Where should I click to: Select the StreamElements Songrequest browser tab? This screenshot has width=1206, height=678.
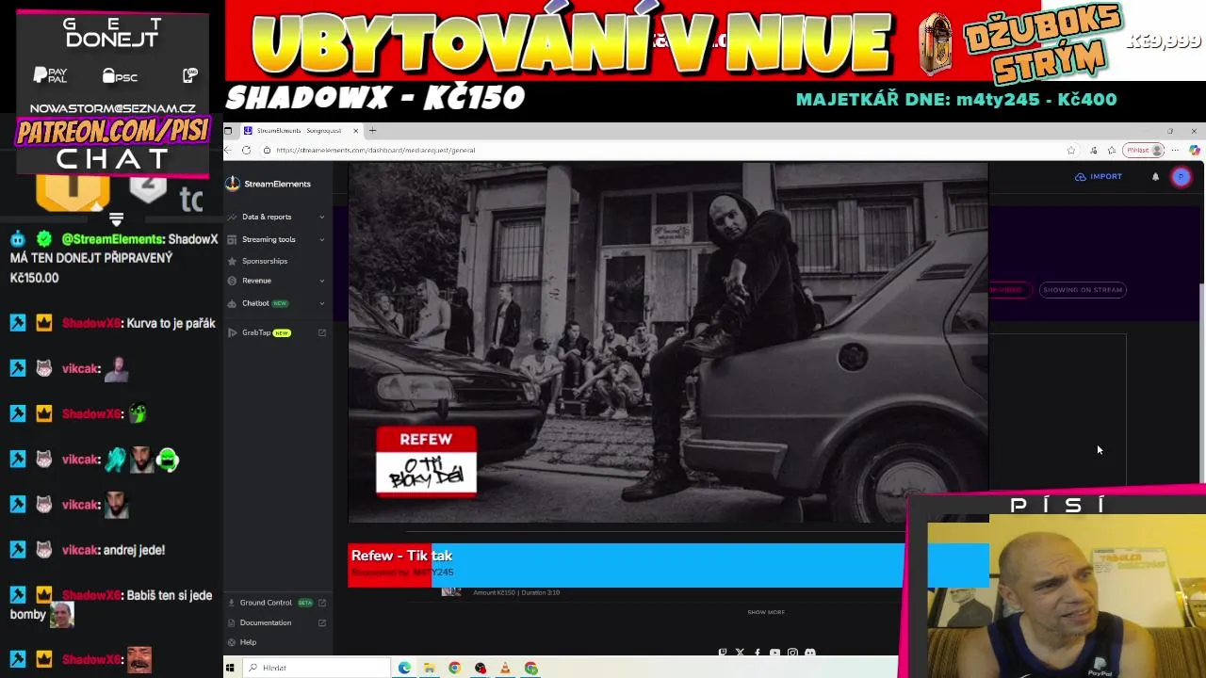(300, 131)
